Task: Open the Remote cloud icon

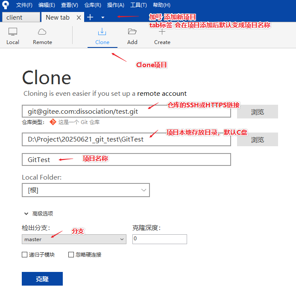Action: [42, 32]
